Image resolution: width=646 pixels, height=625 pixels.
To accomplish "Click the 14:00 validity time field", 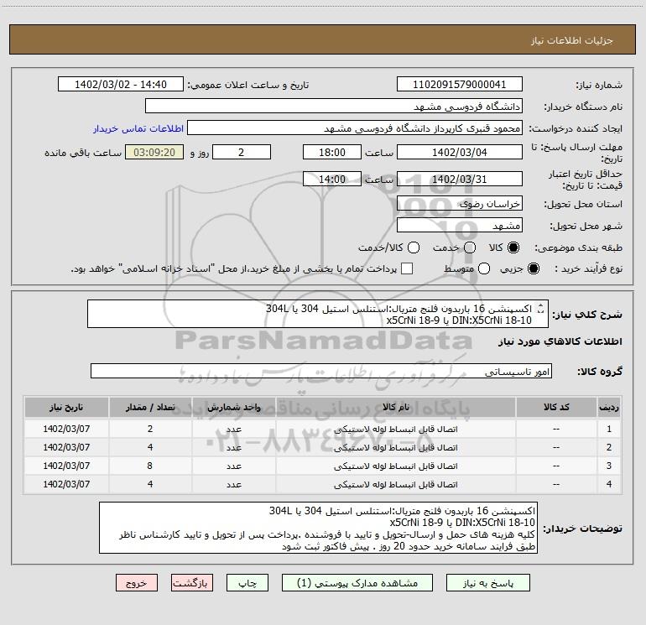I will pos(332,179).
